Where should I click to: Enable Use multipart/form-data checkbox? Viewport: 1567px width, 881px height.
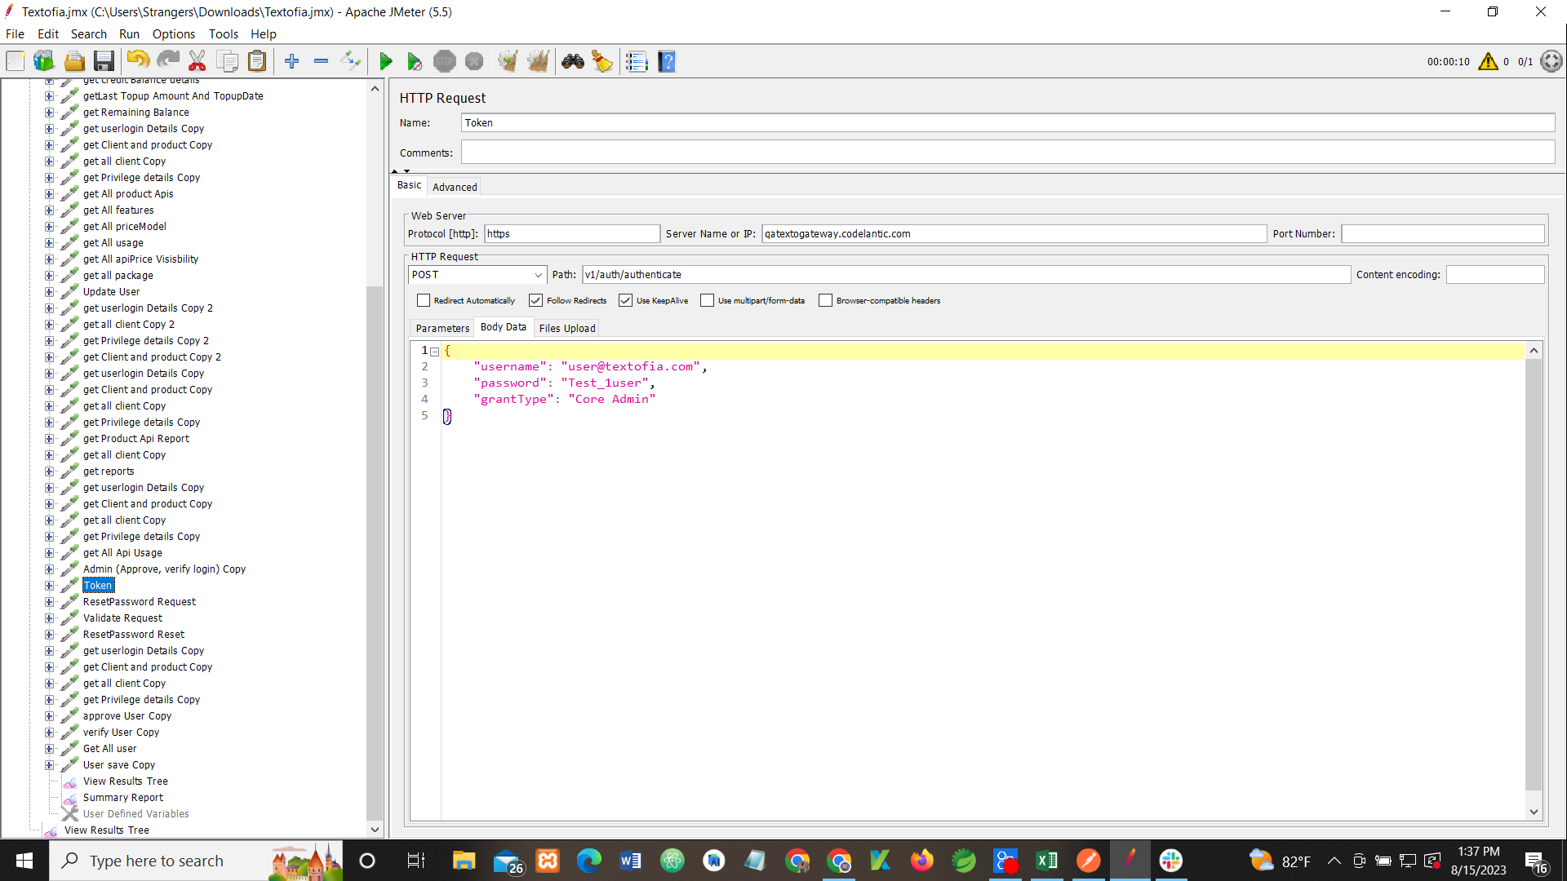(x=708, y=300)
